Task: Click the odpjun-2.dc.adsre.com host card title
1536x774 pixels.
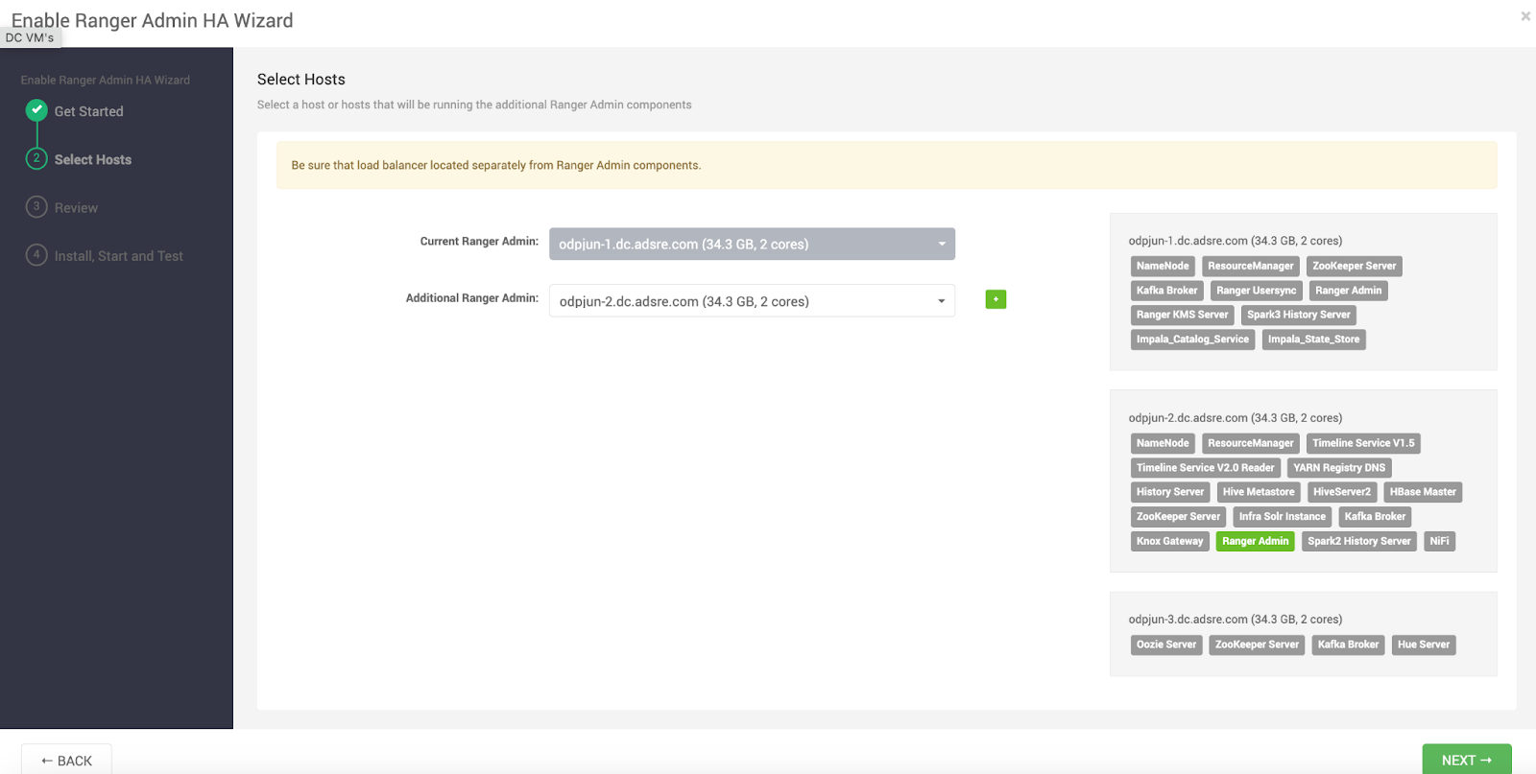Action: pos(1235,418)
